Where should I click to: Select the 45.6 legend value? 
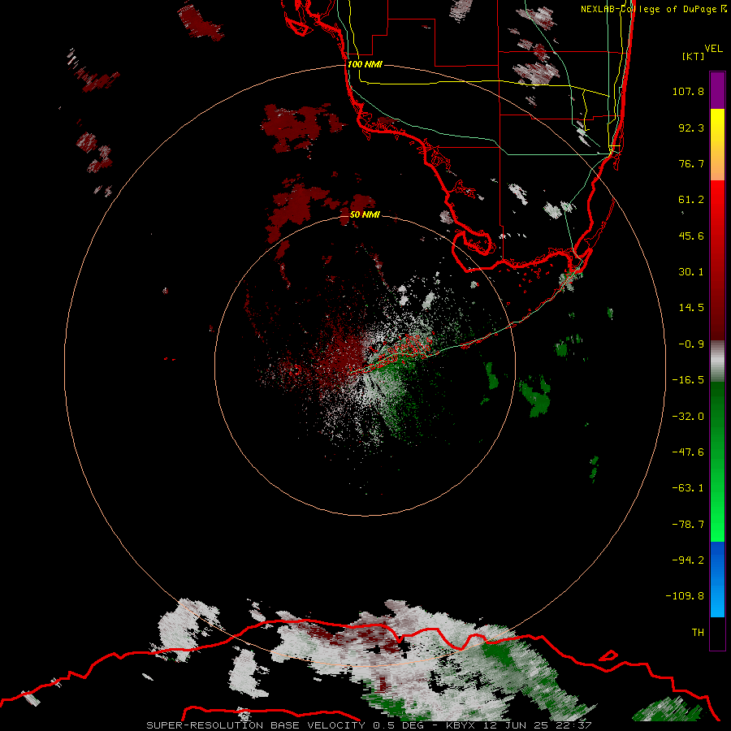691,236
